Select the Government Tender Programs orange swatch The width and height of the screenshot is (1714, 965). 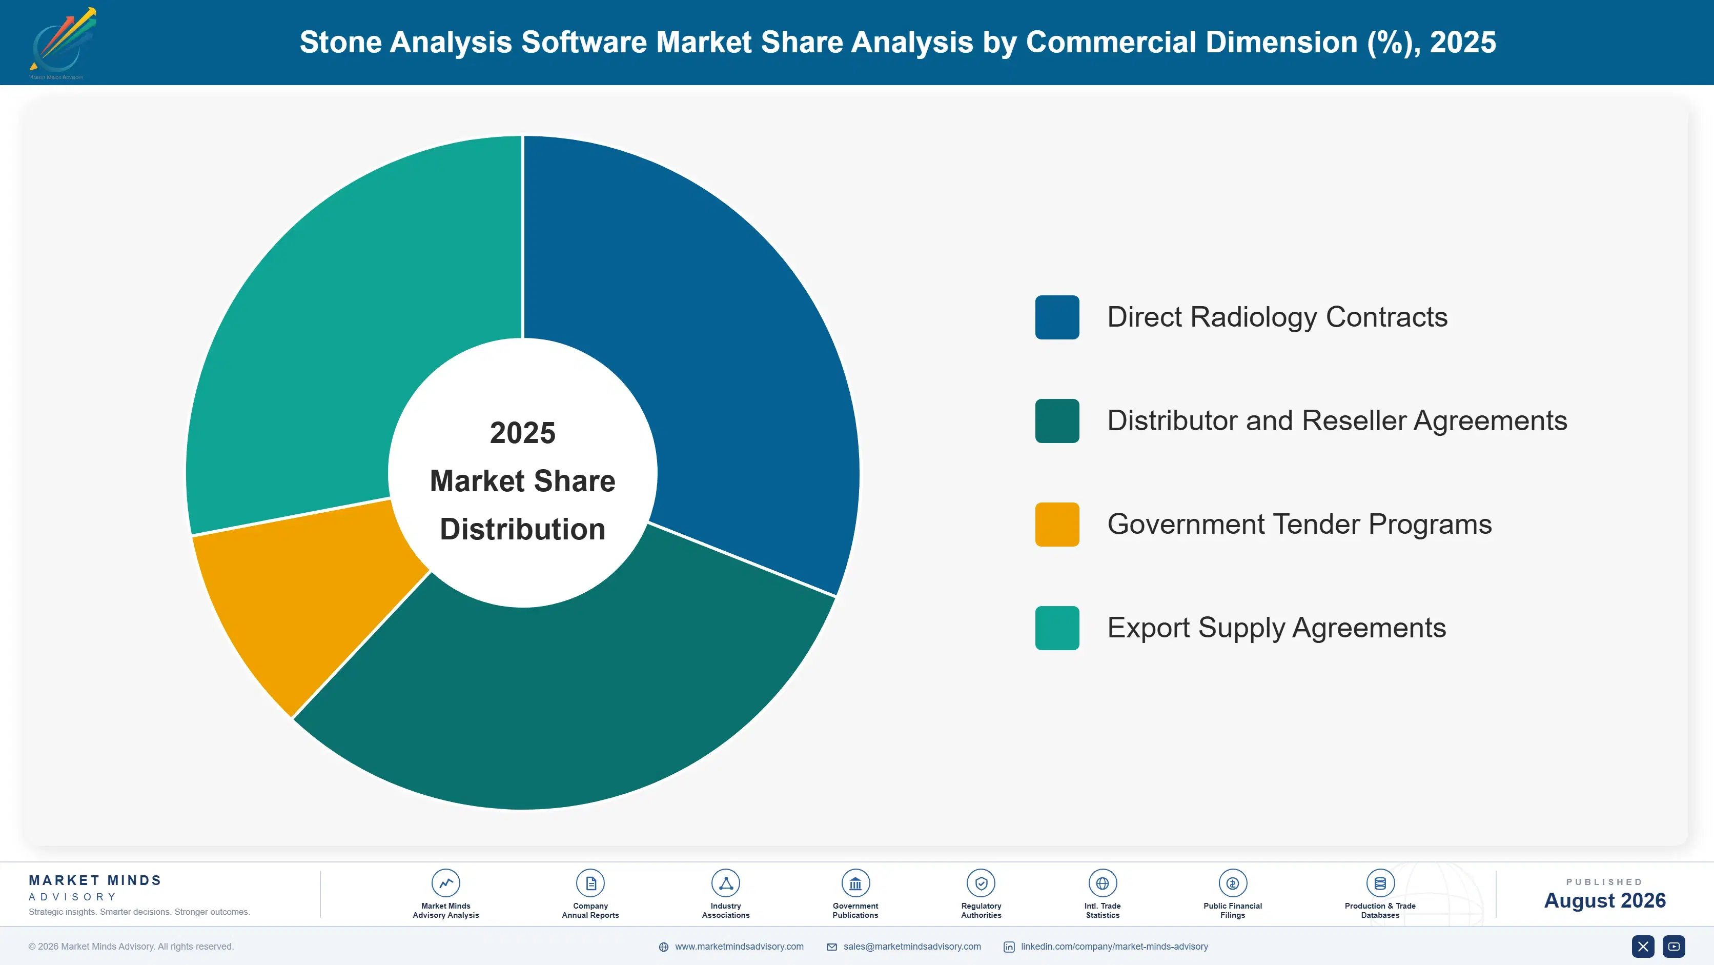[1056, 525]
